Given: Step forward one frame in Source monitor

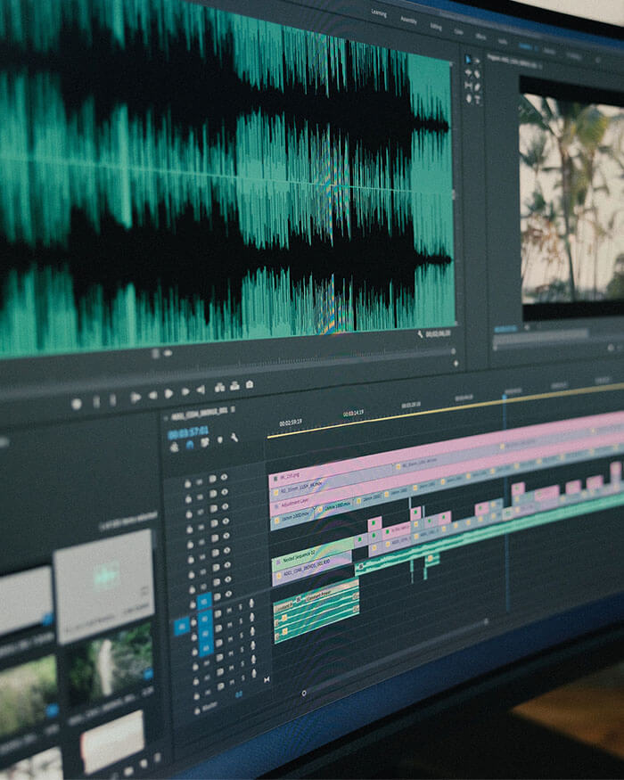Looking at the screenshot, I should pos(185,391).
